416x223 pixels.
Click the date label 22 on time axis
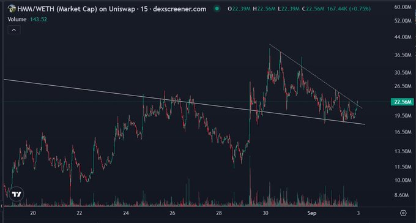click(x=80, y=213)
